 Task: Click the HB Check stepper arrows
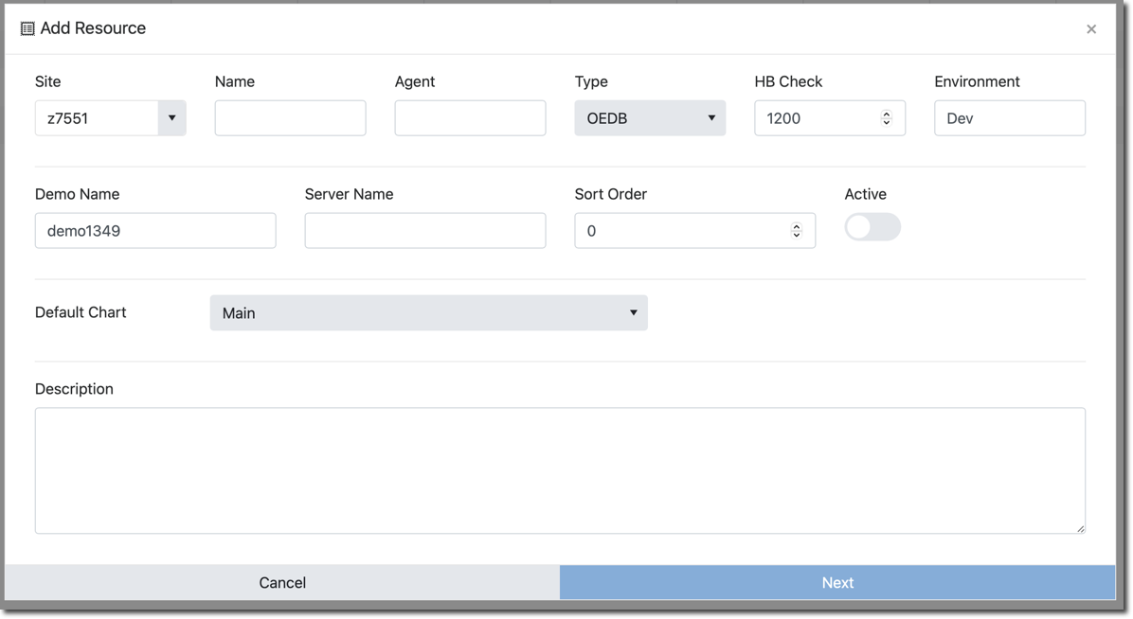(887, 117)
